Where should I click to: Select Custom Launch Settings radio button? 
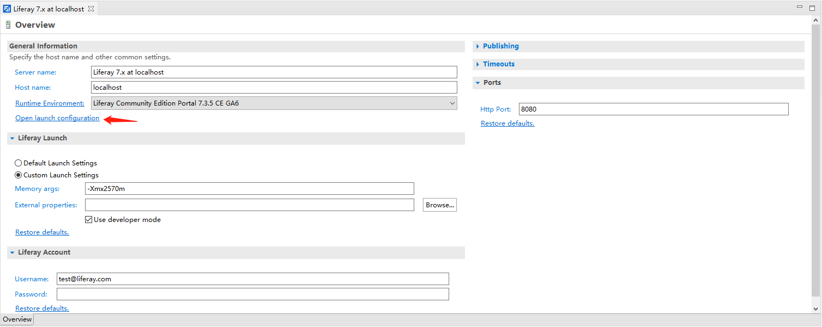click(19, 175)
